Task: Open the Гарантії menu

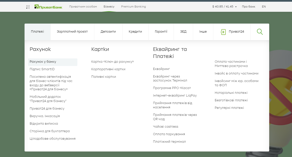Action: point(161,32)
